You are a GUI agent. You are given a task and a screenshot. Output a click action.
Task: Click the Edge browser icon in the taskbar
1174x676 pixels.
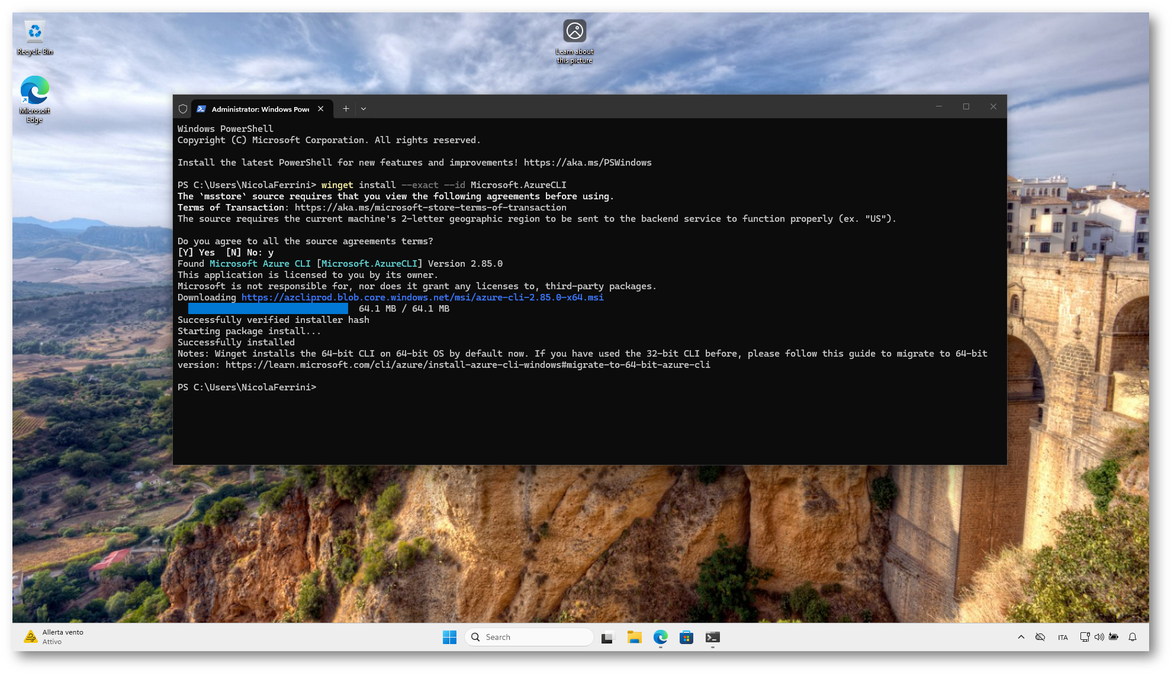660,637
